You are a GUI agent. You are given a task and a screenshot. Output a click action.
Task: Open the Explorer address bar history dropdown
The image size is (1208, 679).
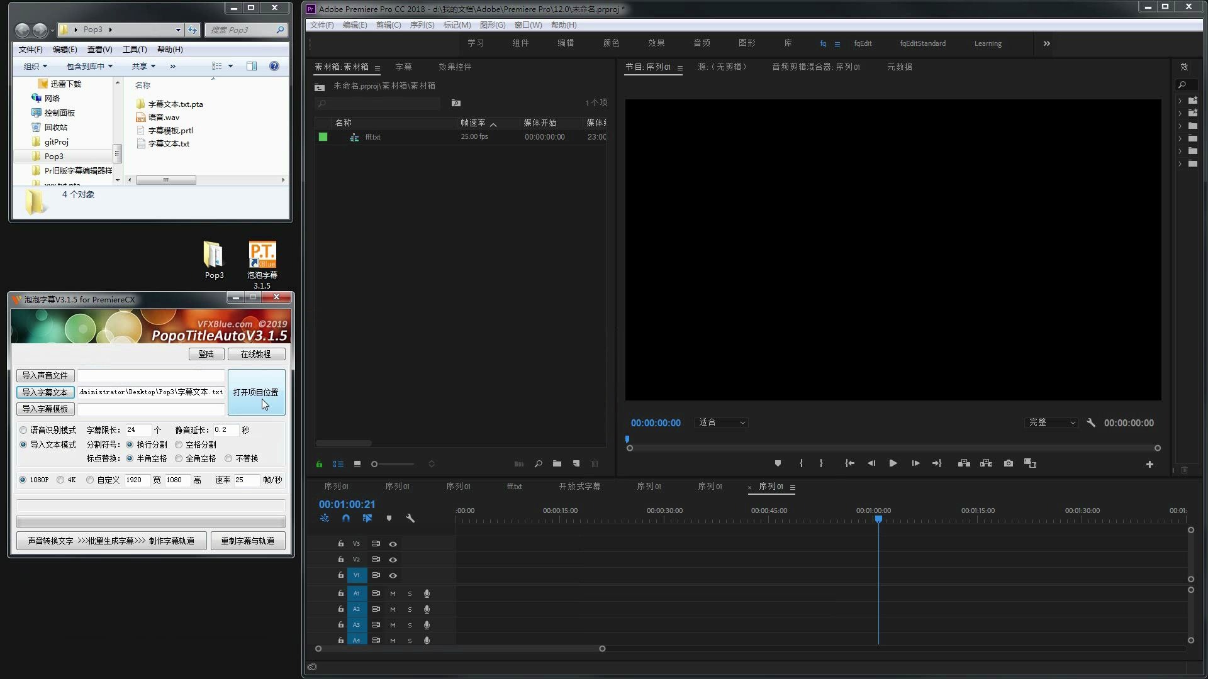[178, 30]
